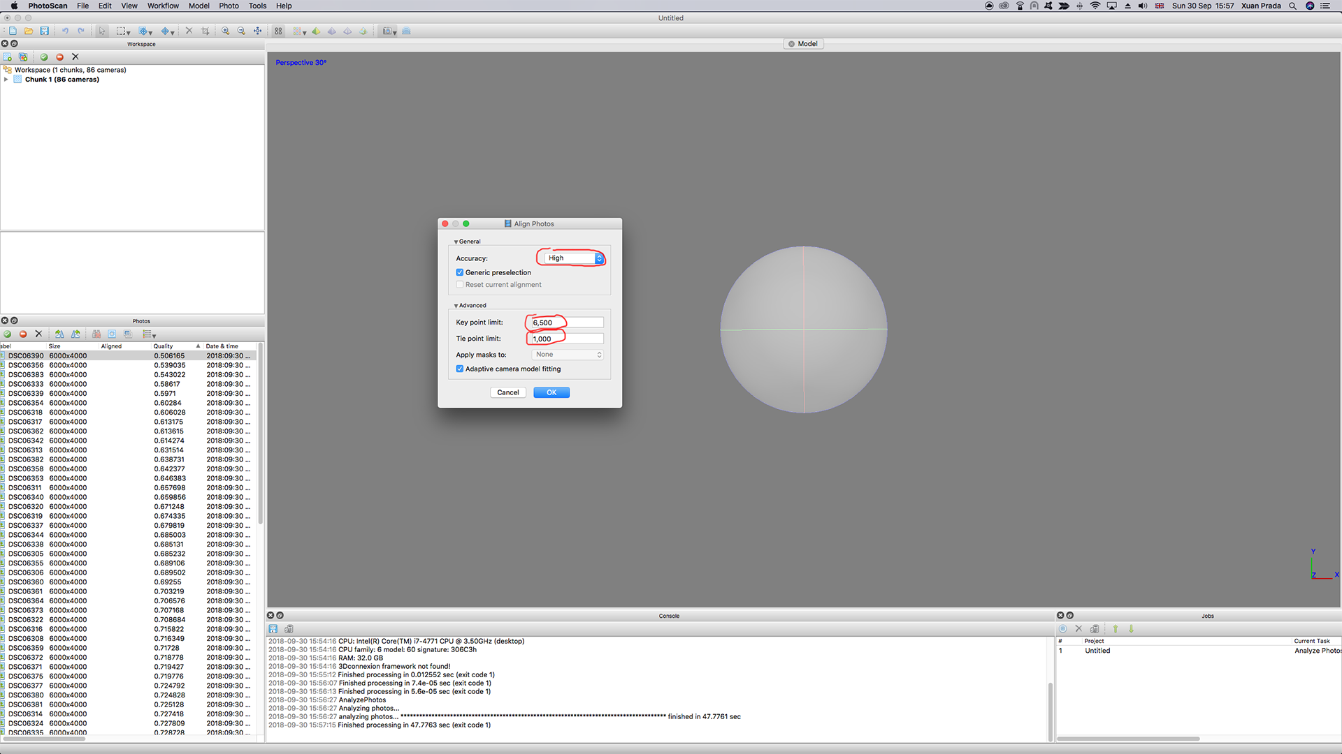This screenshot has height=754, width=1342.
Task: Open the Move region tool dropdown arrow
Action: pos(151,32)
